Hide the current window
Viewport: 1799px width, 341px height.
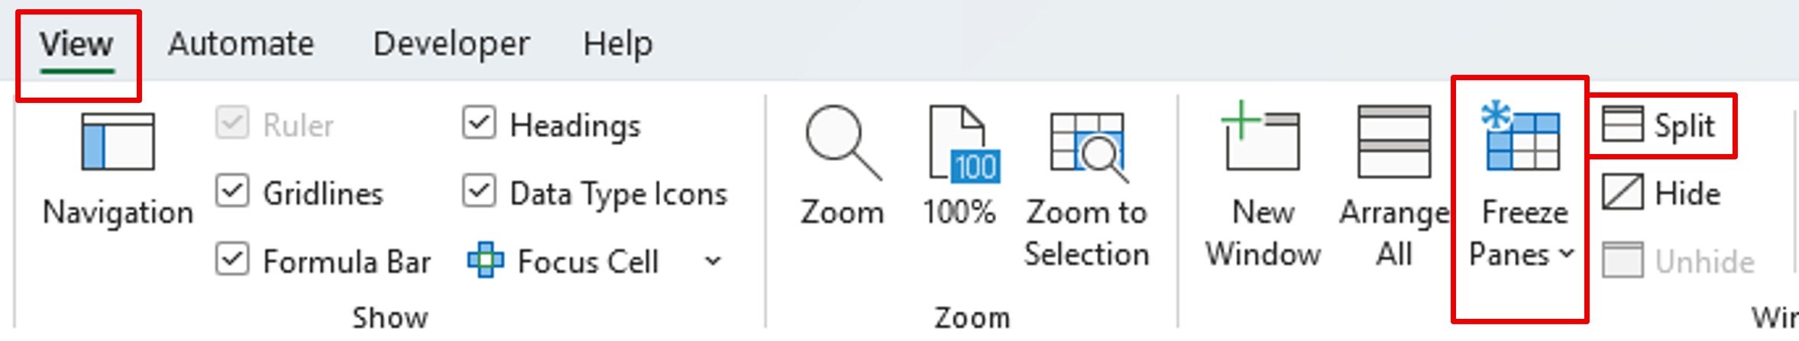[x=1622, y=192]
